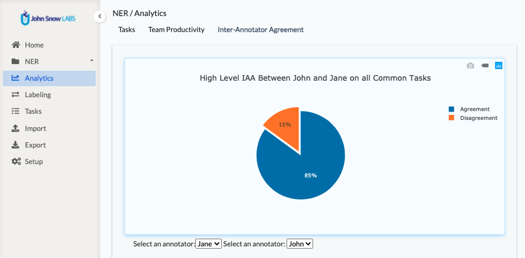Click the NER folder icon
The image size is (525, 258).
pyautogui.click(x=15, y=61)
